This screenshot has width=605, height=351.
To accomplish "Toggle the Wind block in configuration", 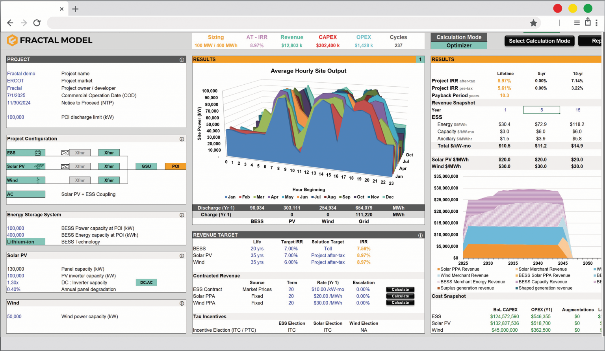I will click(26, 180).
